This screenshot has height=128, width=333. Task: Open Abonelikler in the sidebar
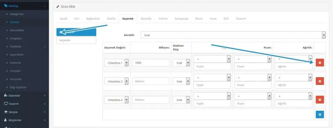tap(17, 30)
